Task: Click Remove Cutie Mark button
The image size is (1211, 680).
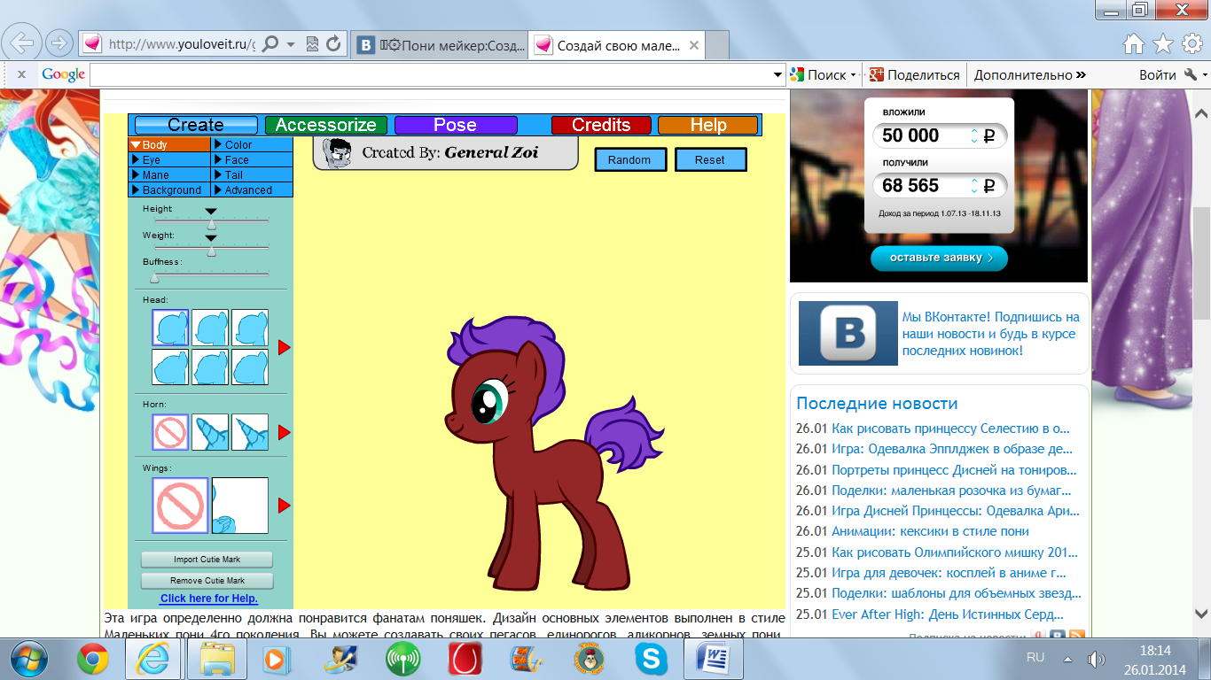Action: [207, 581]
